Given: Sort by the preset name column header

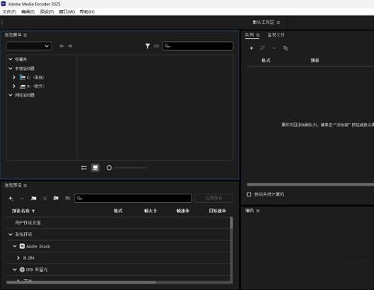Looking at the screenshot, I should [x=23, y=210].
